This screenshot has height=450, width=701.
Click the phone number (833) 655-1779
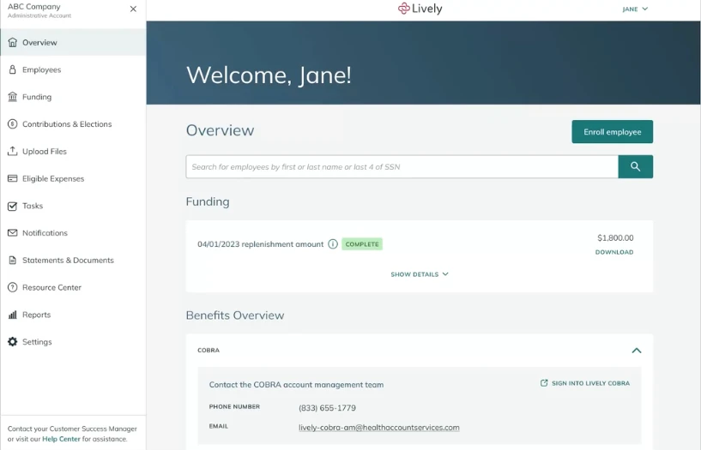point(327,408)
